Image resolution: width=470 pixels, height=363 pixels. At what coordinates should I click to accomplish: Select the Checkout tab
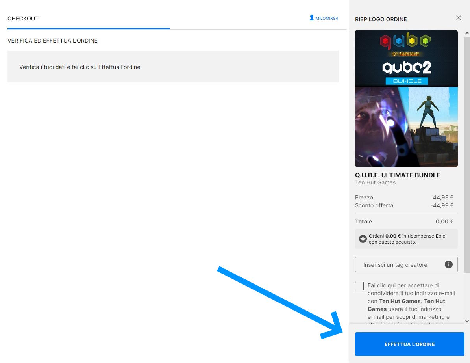(x=23, y=19)
